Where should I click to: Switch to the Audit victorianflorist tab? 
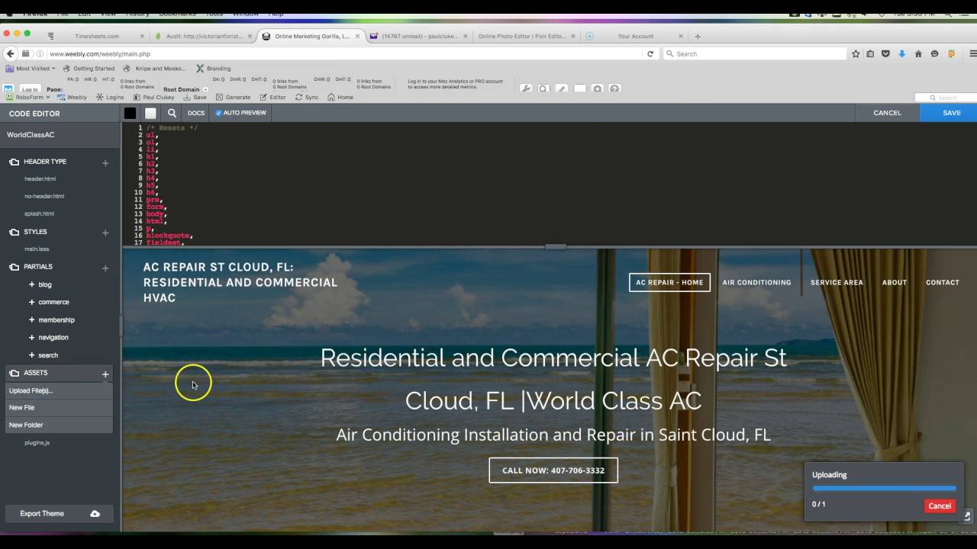[x=202, y=36]
